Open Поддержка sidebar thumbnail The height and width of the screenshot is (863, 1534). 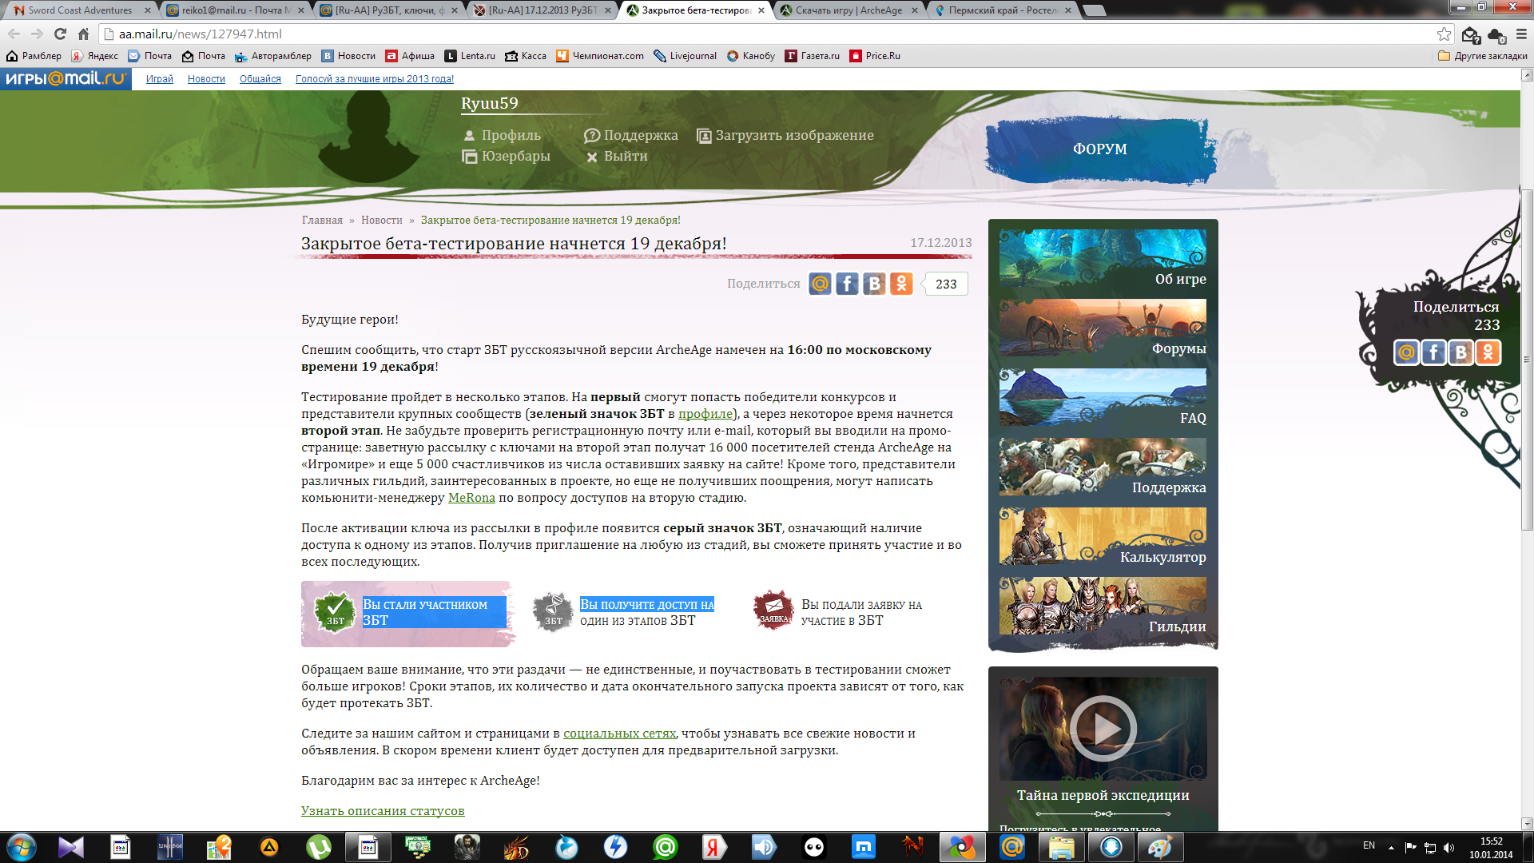[1103, 467]
